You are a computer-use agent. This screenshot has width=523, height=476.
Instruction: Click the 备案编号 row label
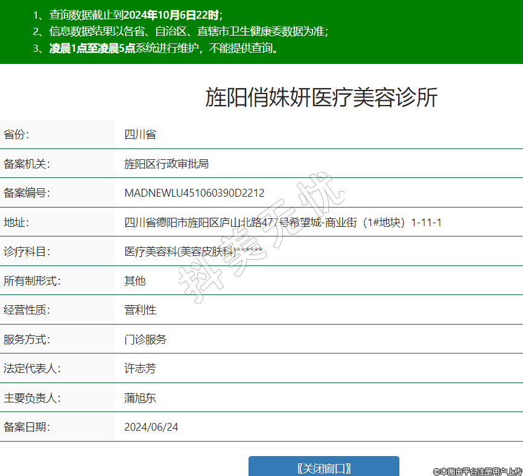27,193
